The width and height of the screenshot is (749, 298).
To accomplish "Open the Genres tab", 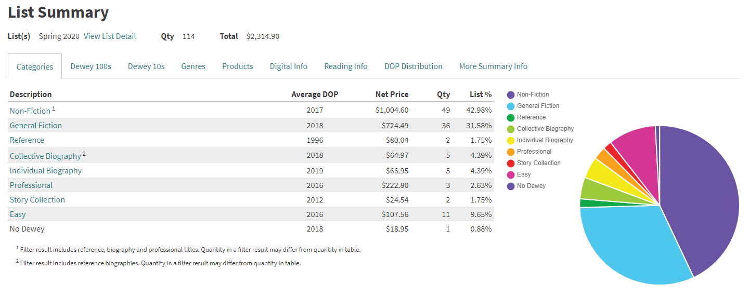I will click(x=193, y=66).
